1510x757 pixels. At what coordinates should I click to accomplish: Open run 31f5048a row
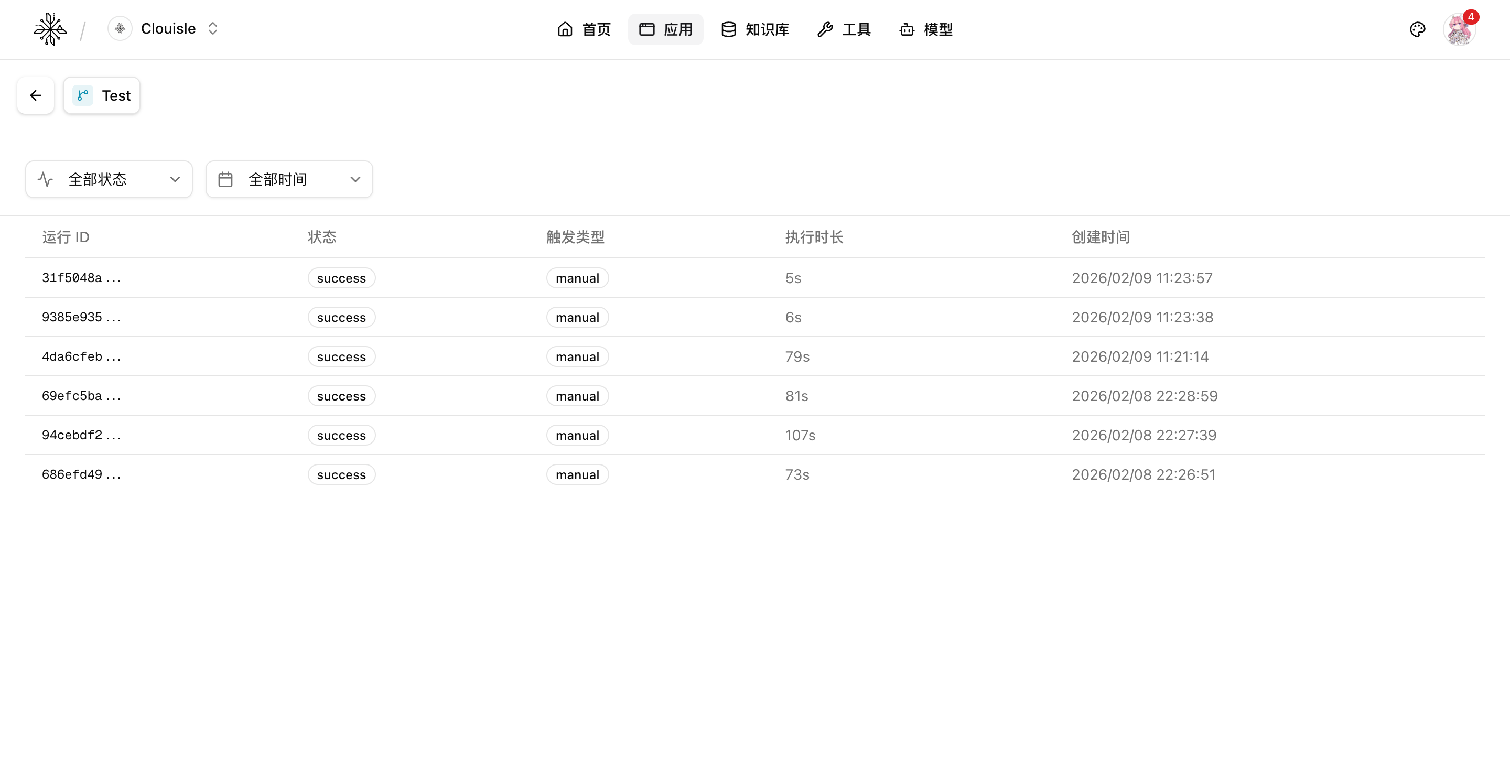(x=81, y=278)
